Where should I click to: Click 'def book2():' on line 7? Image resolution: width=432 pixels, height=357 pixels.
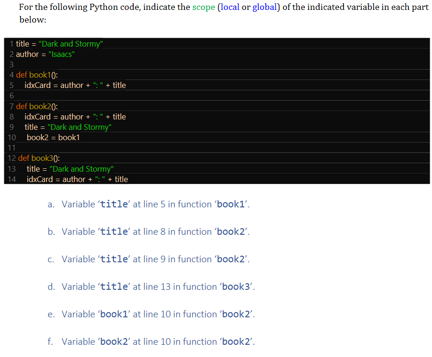[37, 106]
